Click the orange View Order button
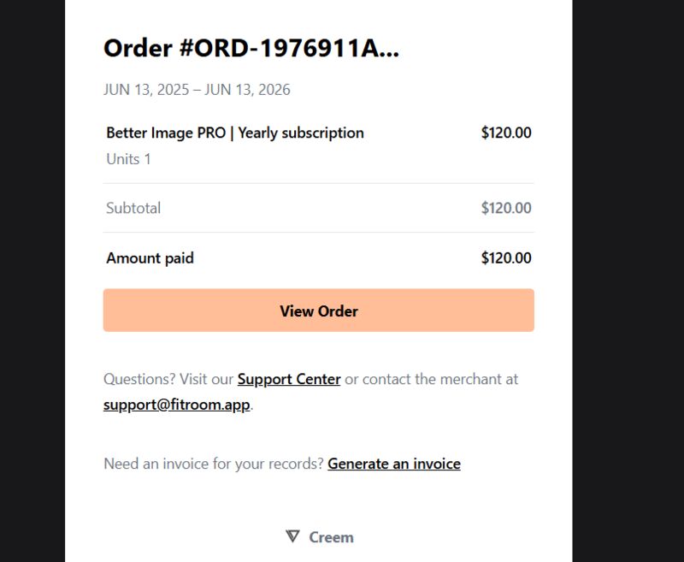 [x=318, y=311]
